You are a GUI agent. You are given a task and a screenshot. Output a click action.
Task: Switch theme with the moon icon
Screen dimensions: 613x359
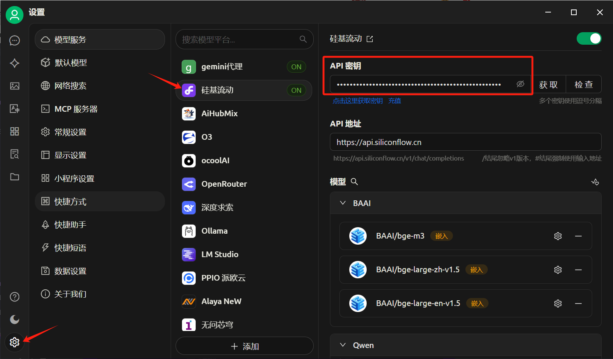coord(14,320)
